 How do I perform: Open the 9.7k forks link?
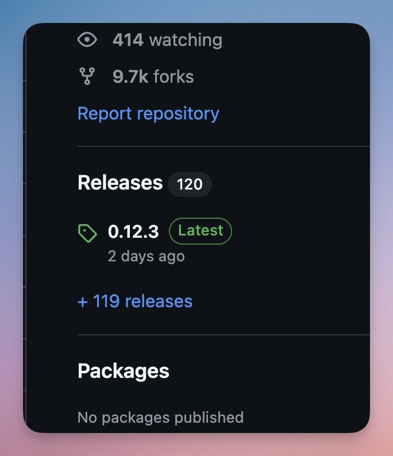(x=153, y=77)
